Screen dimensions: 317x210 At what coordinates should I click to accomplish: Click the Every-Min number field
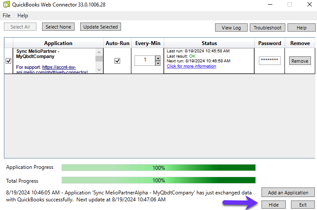[145, 61]
